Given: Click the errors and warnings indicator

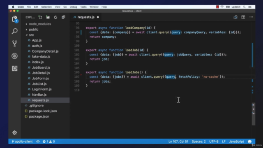Looking at the screenshot, I should [48, 141].
